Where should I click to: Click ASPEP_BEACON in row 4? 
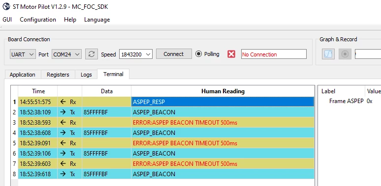[x=223, y=133]
